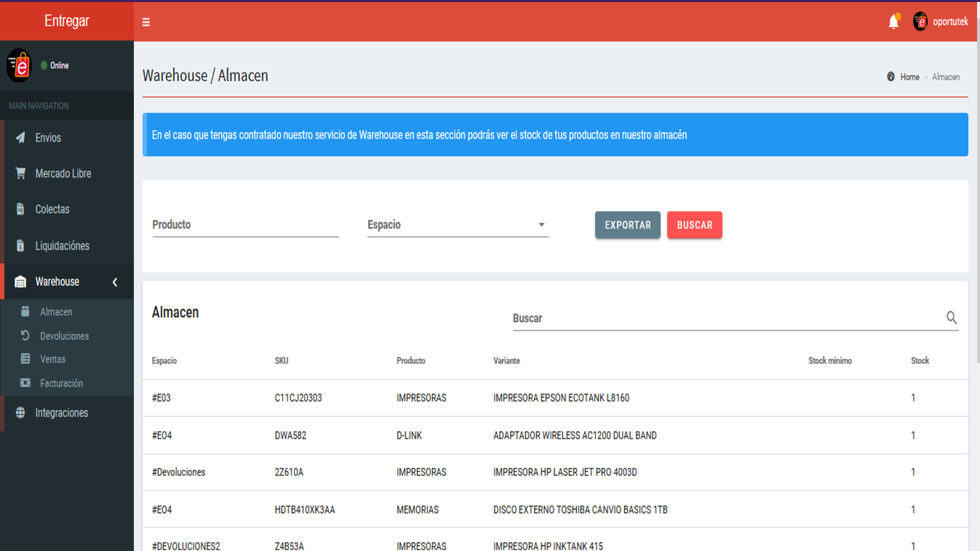Click the Home breadcrumb link

coord(910,77)
